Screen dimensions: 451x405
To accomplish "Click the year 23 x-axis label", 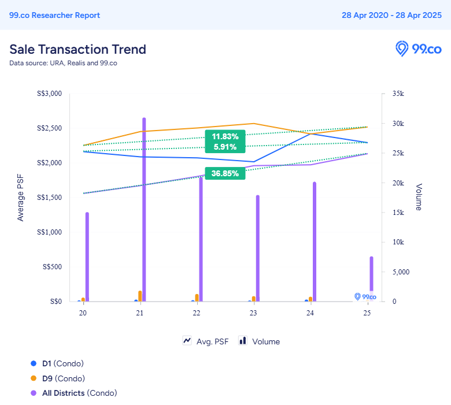I will pos(253,313).
